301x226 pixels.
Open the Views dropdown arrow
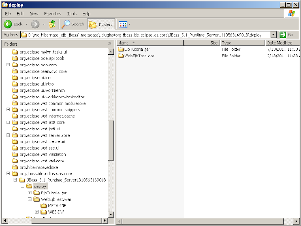tap(130, 24)
